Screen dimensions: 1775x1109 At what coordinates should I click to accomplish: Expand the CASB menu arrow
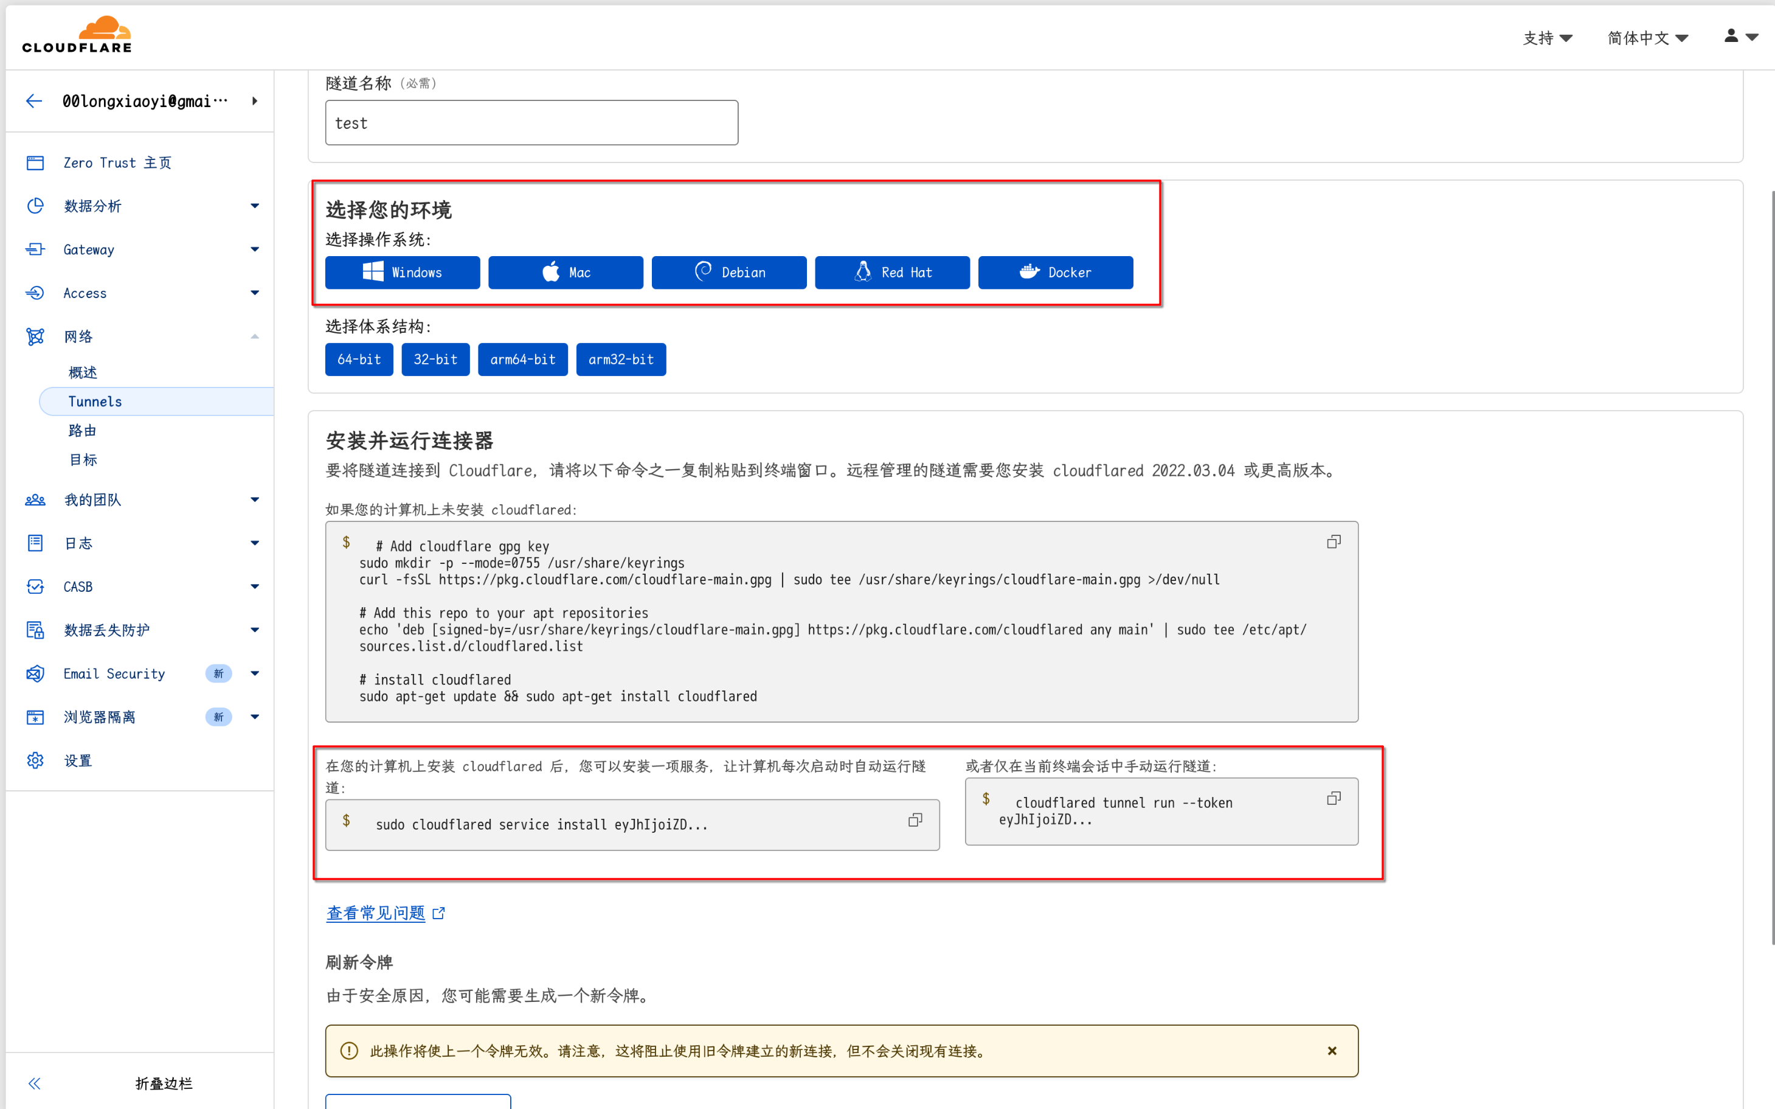[254, 587]
